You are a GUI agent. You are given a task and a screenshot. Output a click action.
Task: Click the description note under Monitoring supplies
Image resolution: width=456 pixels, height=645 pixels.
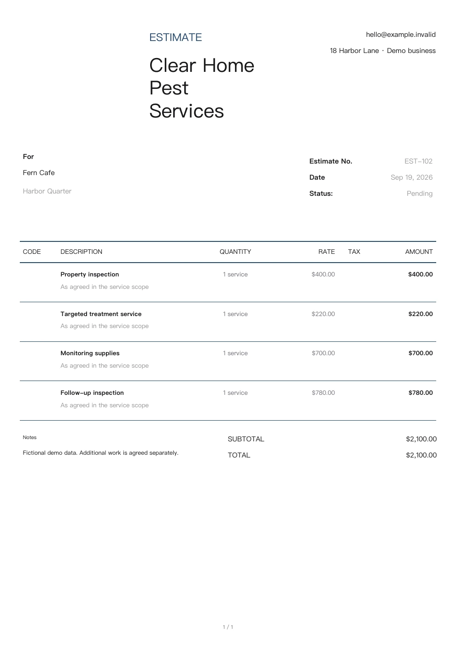105,365
